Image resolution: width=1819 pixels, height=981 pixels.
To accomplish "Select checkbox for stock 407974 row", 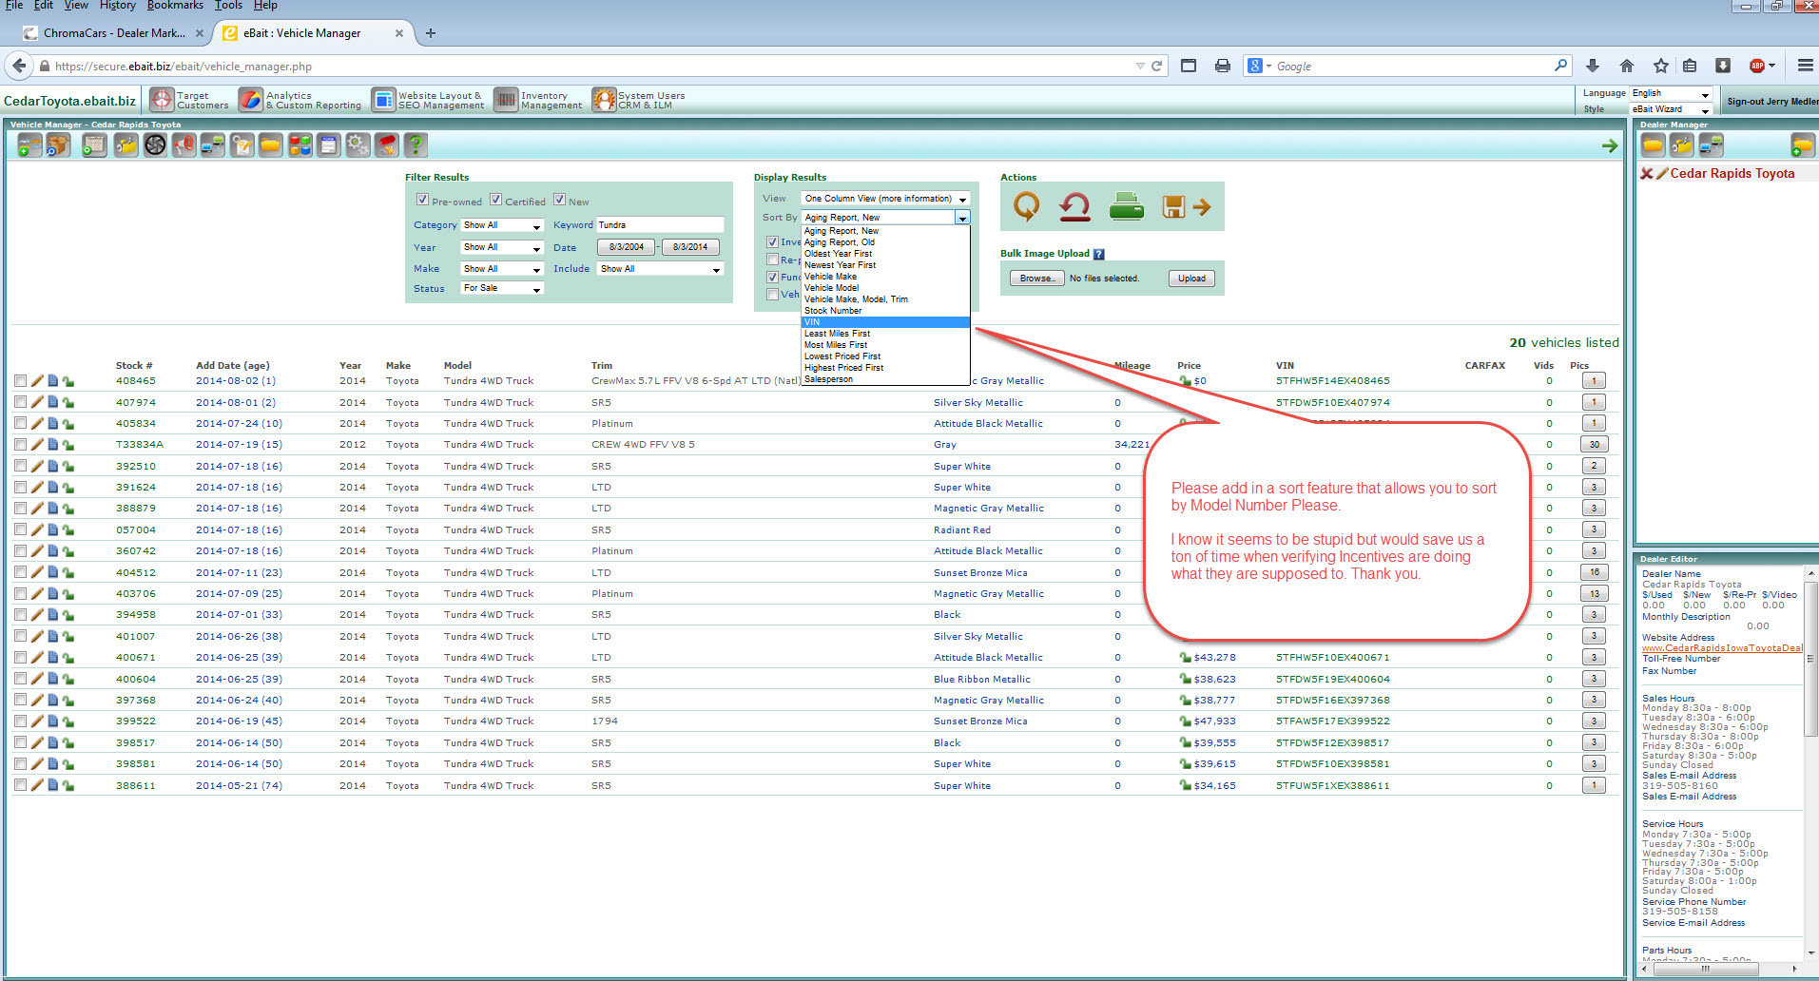I will (x=20, y=402).
